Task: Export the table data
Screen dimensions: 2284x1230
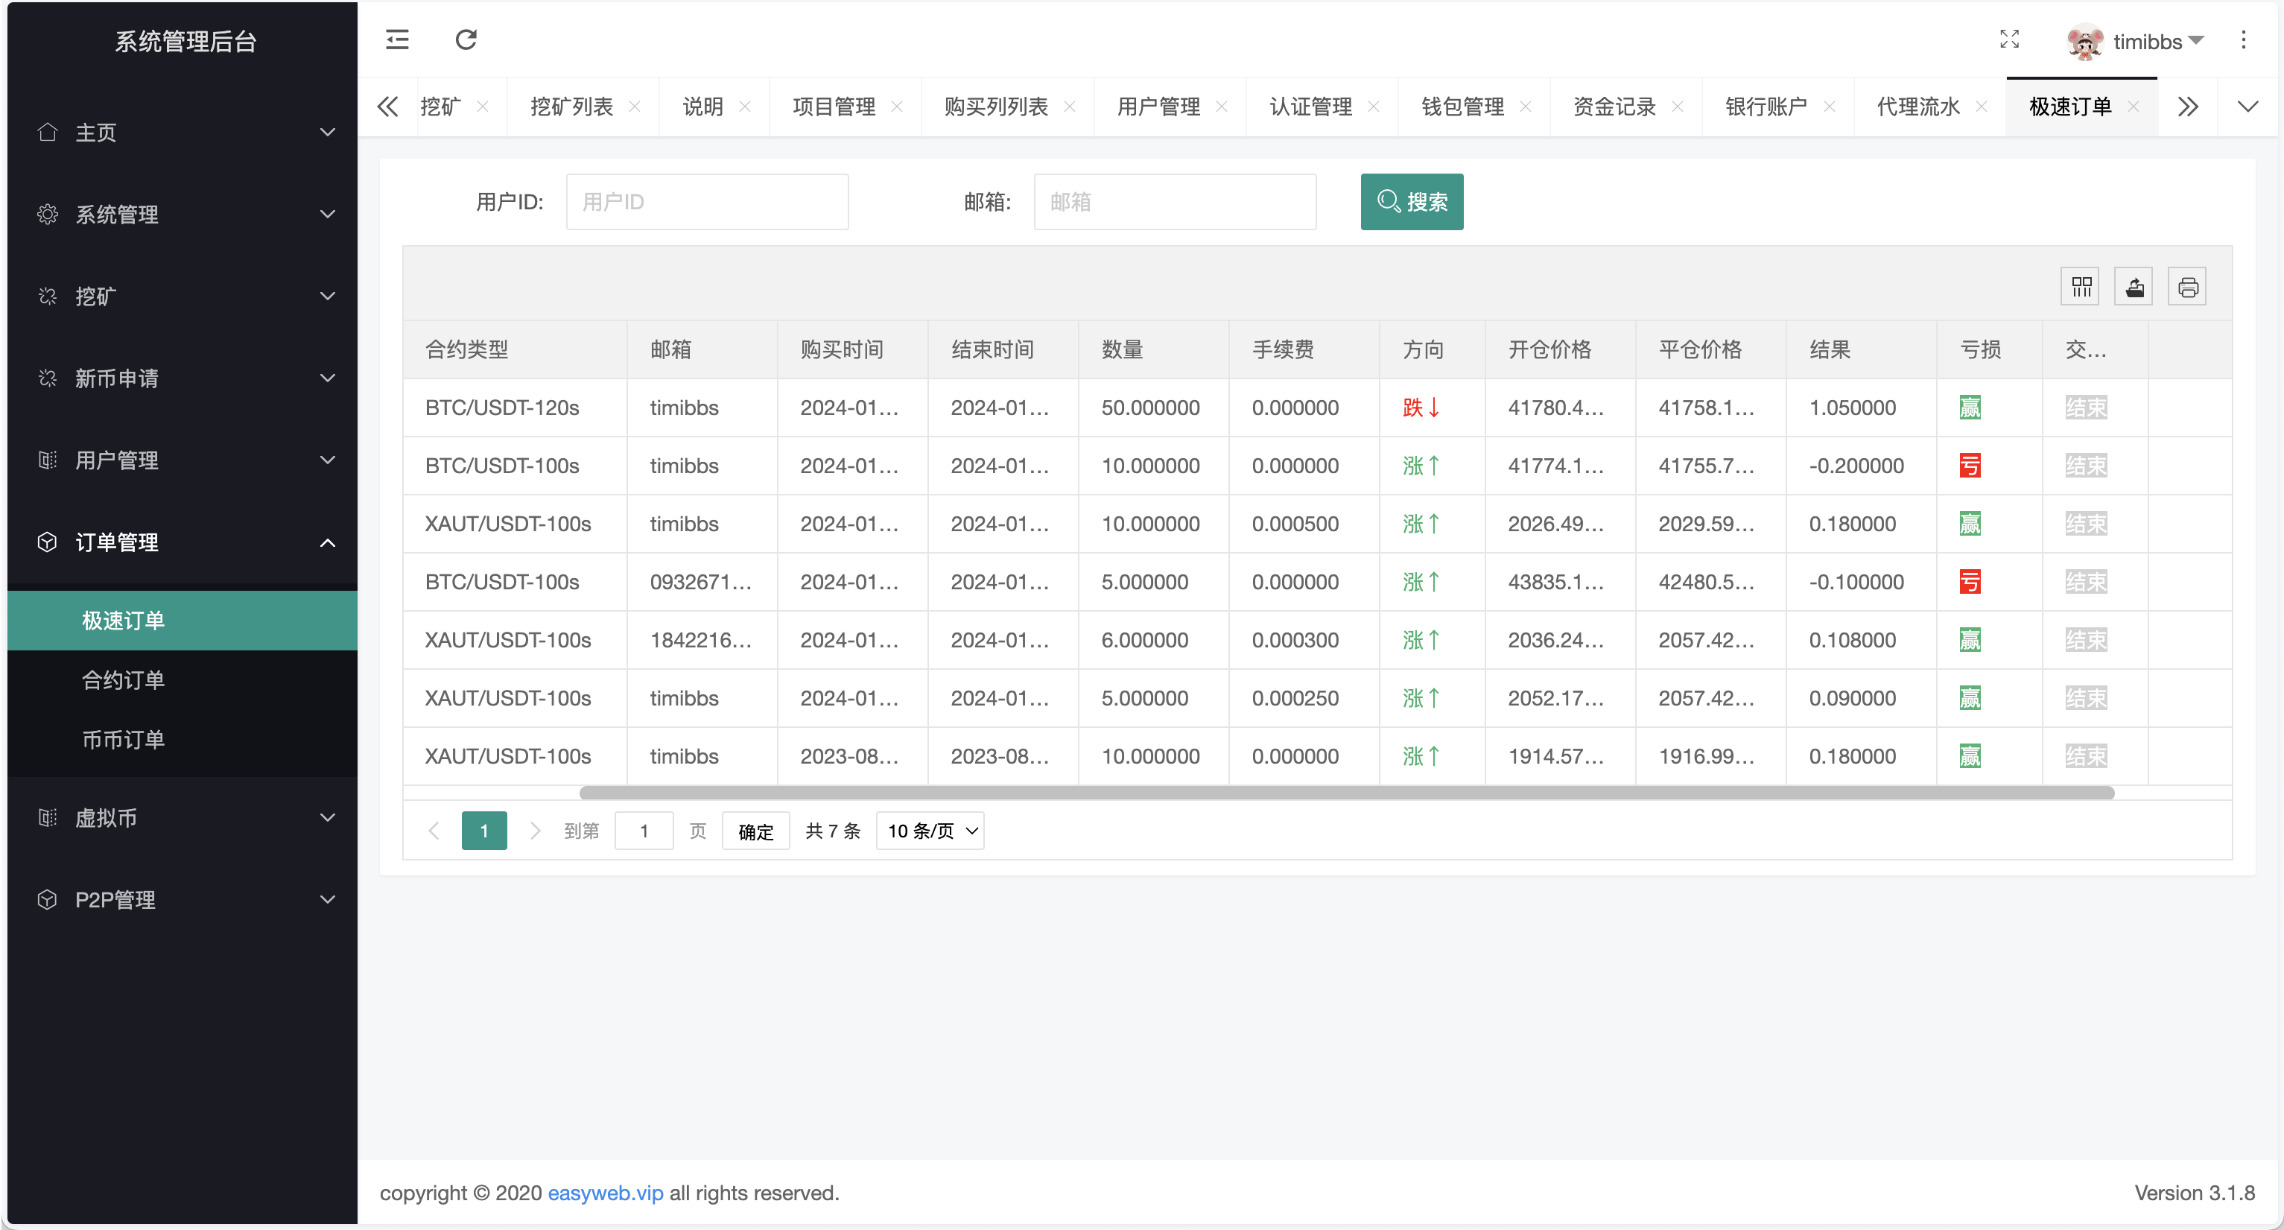Action: [x=2134, y=285]
